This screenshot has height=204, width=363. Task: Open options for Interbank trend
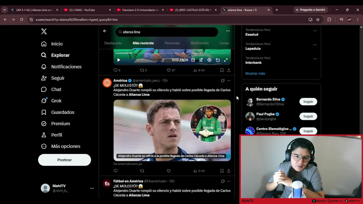(x=315, y=59)
